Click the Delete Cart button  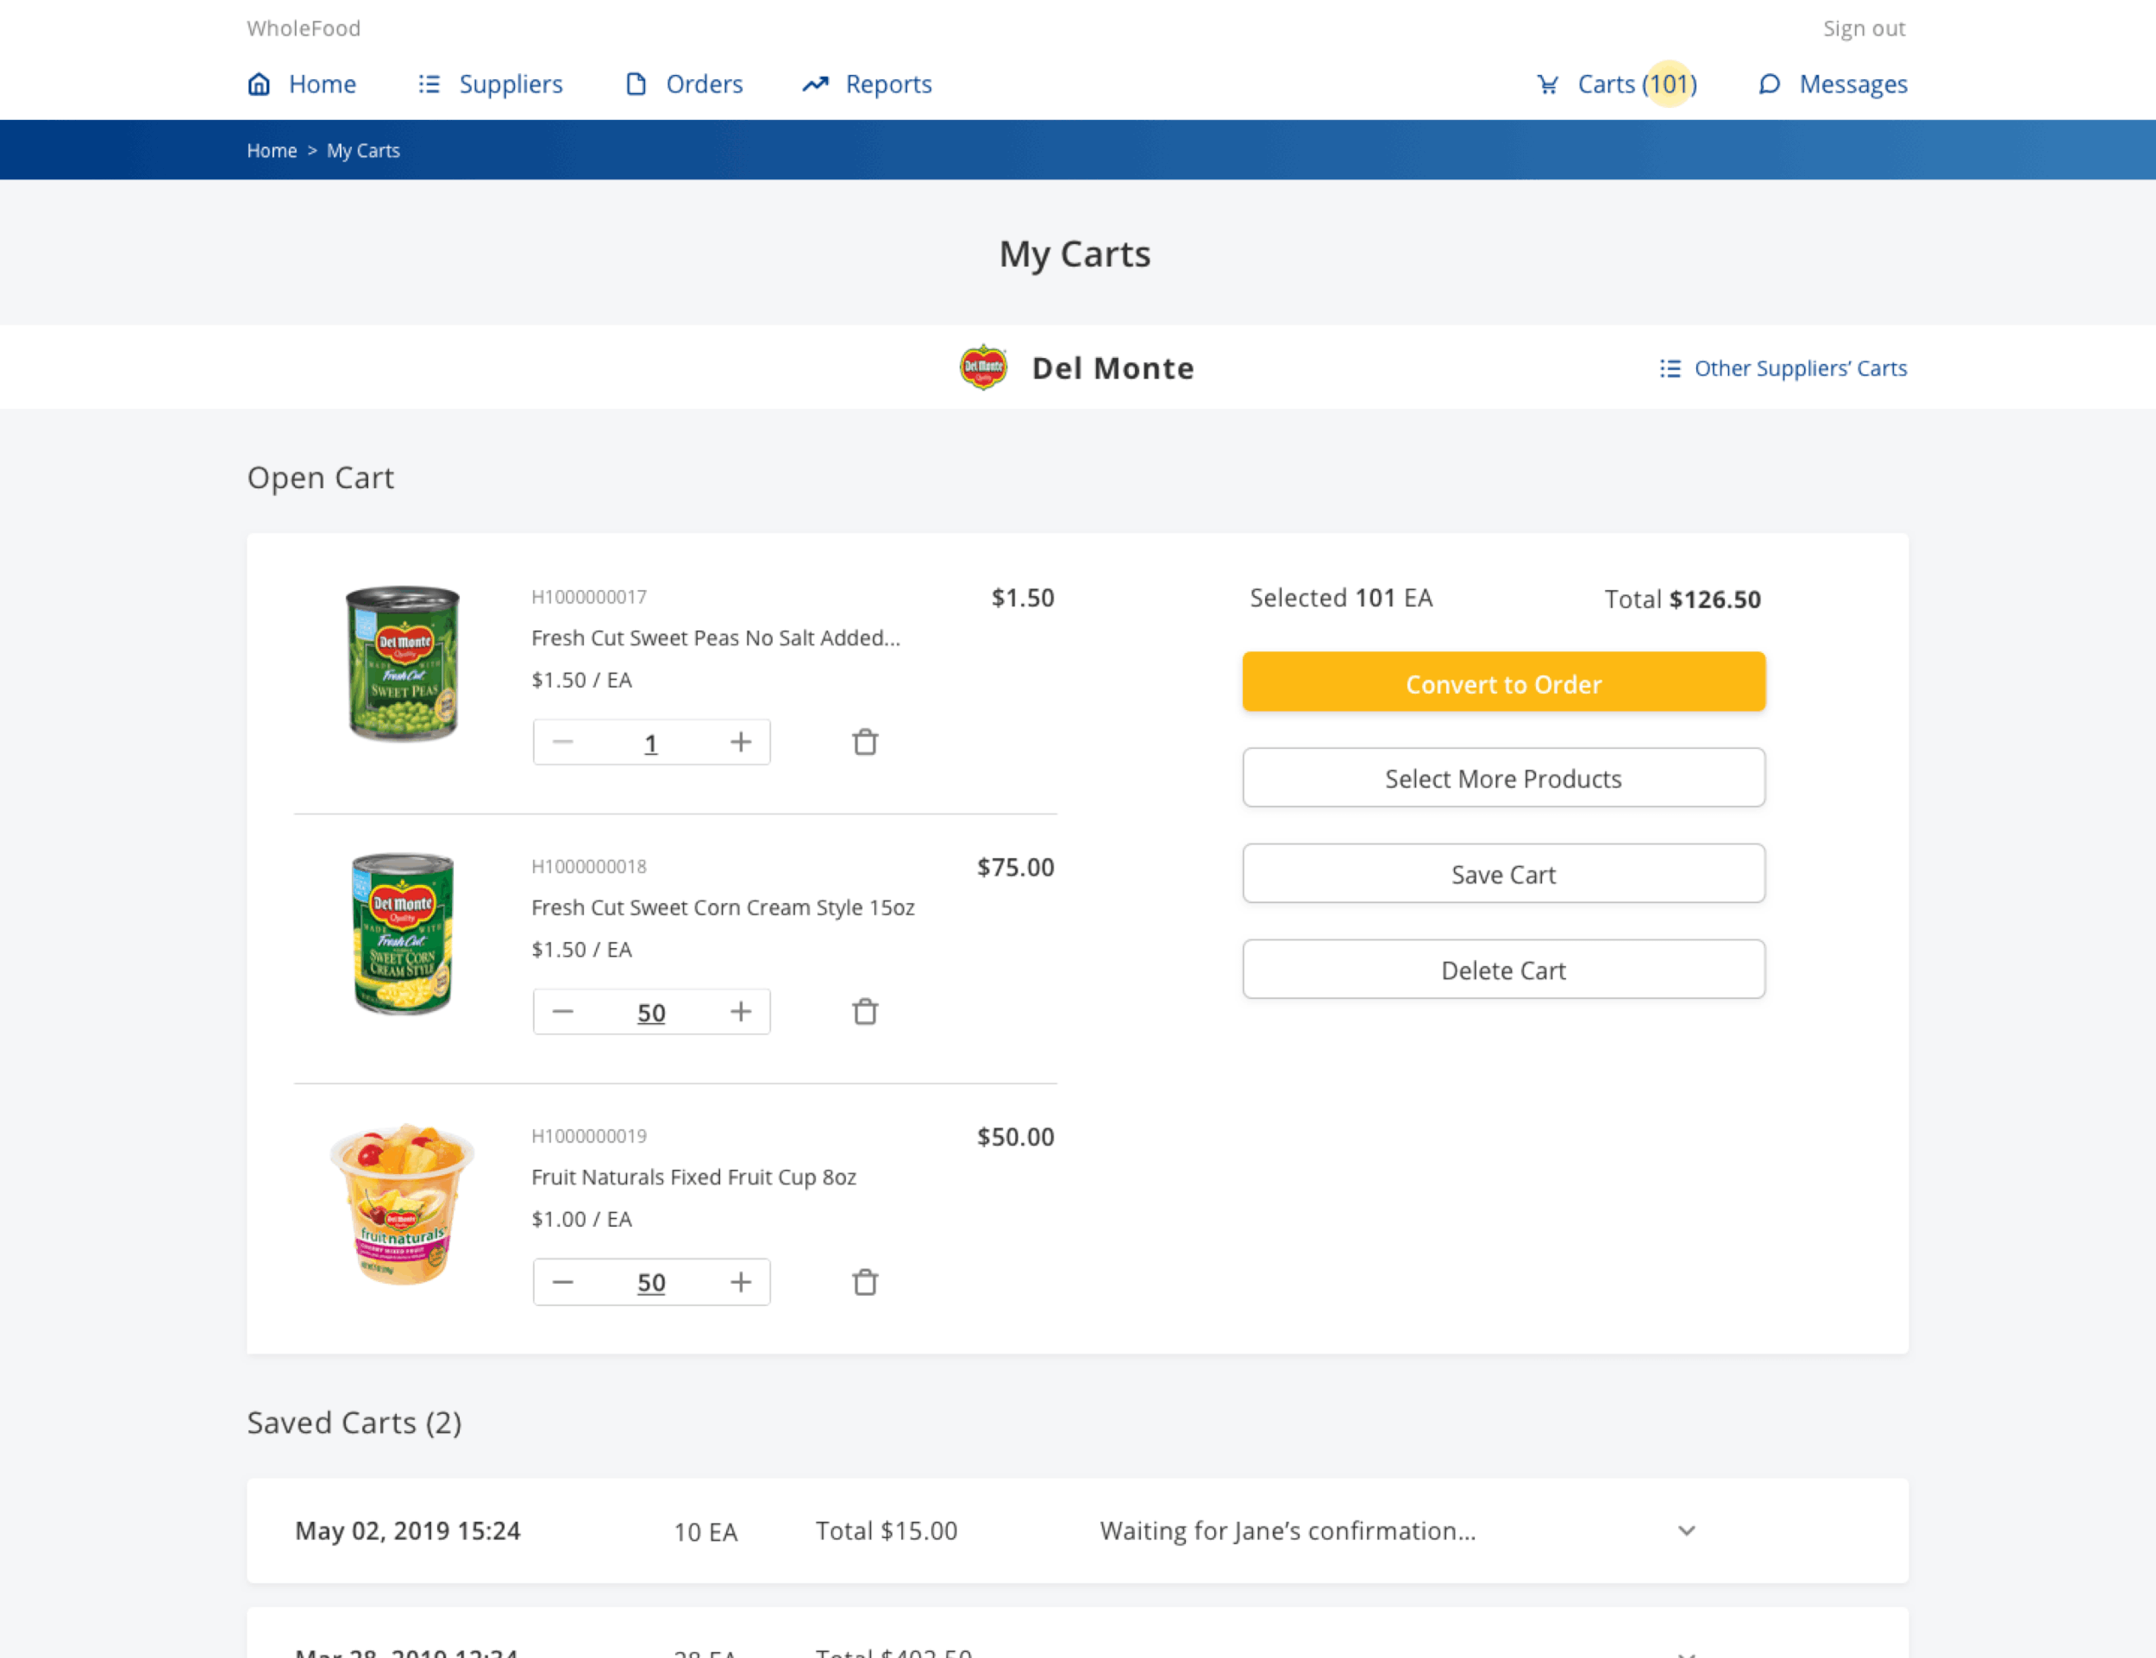(x=1503, y=969)
